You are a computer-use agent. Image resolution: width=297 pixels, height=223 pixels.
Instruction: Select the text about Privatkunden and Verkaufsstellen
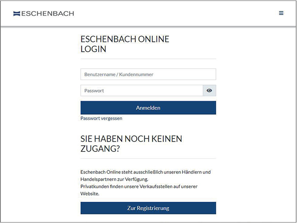click(x=139, y=190)
